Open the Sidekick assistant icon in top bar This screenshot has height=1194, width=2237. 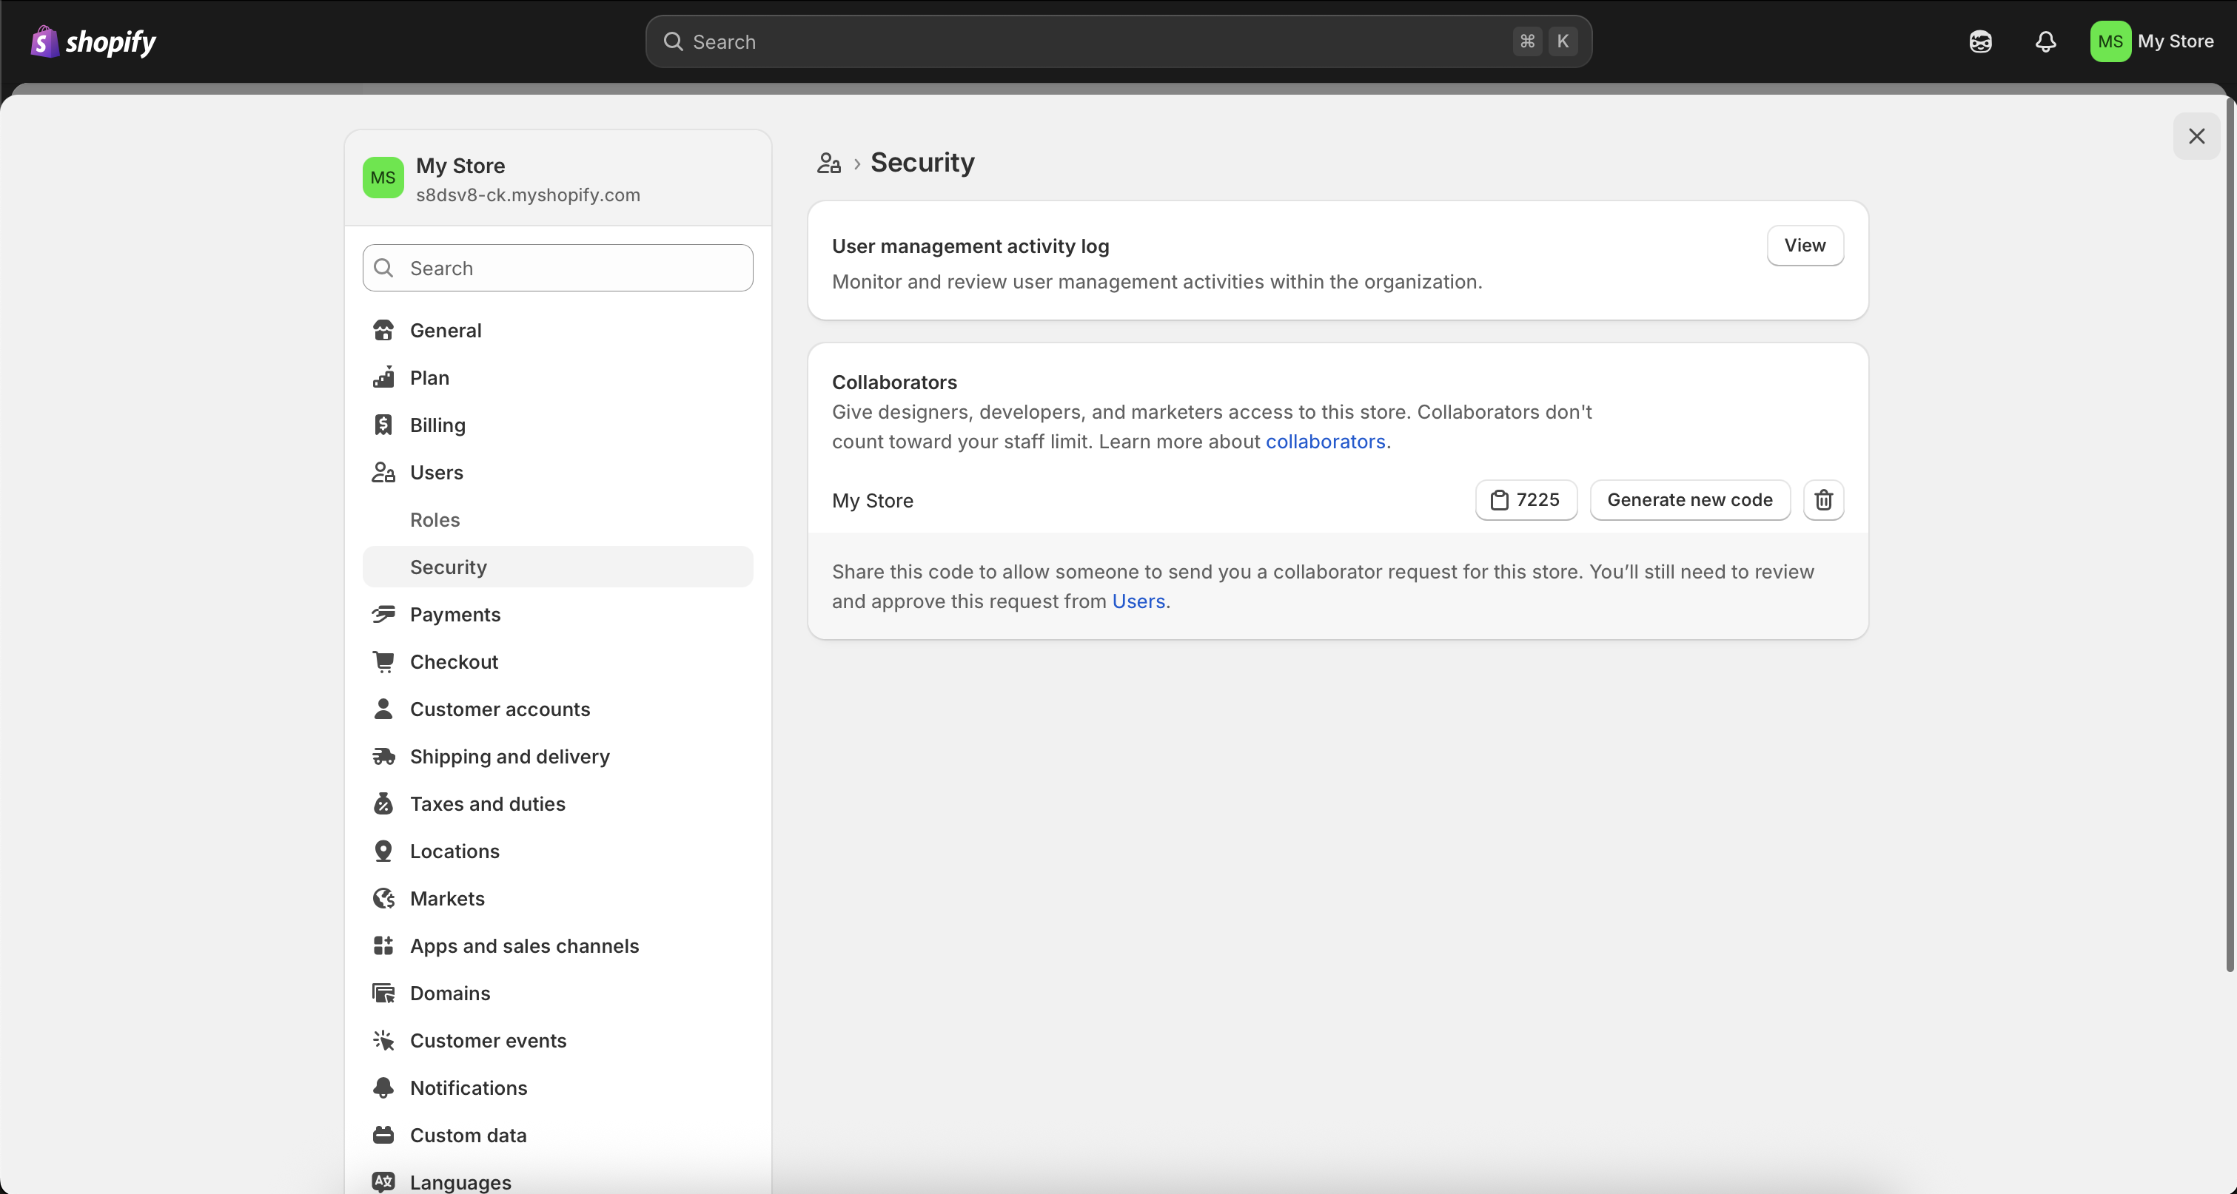1980,41
